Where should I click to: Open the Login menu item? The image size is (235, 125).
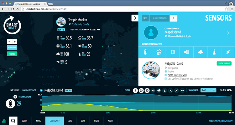(x=24, y=121)
